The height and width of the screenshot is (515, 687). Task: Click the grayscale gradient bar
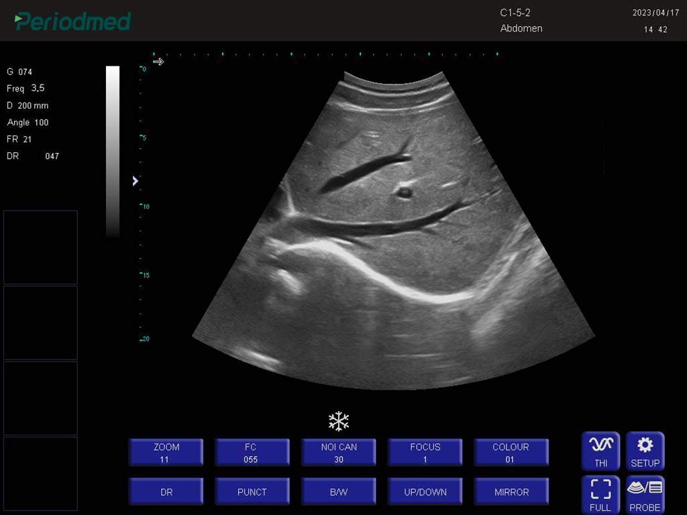coord(113,152)
